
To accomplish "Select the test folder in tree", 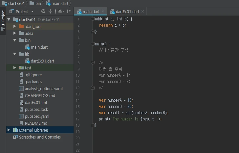I will 40,68.
